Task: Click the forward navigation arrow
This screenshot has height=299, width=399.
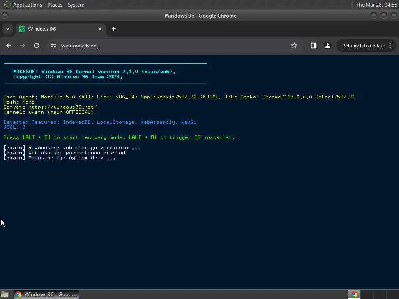Action: (x=23, y=46)
